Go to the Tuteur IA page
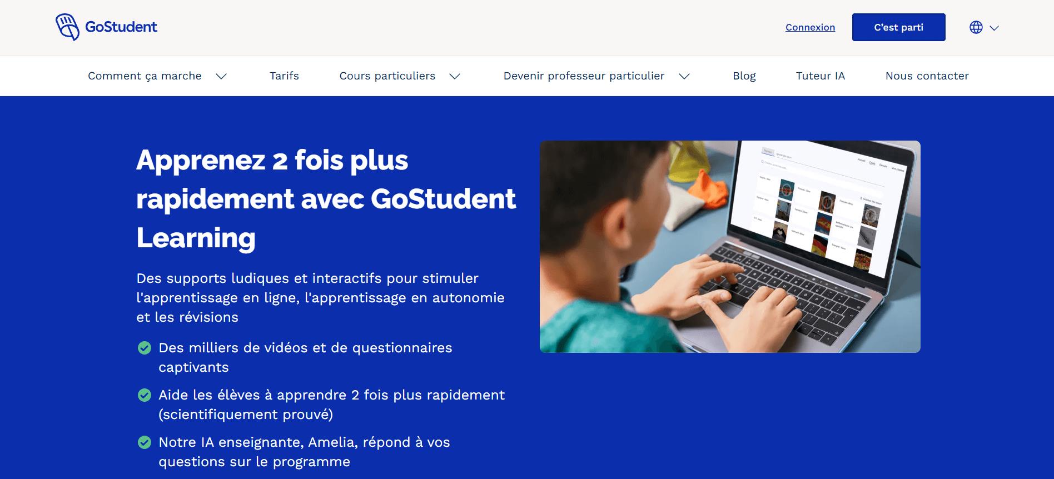 pos(821,76)
